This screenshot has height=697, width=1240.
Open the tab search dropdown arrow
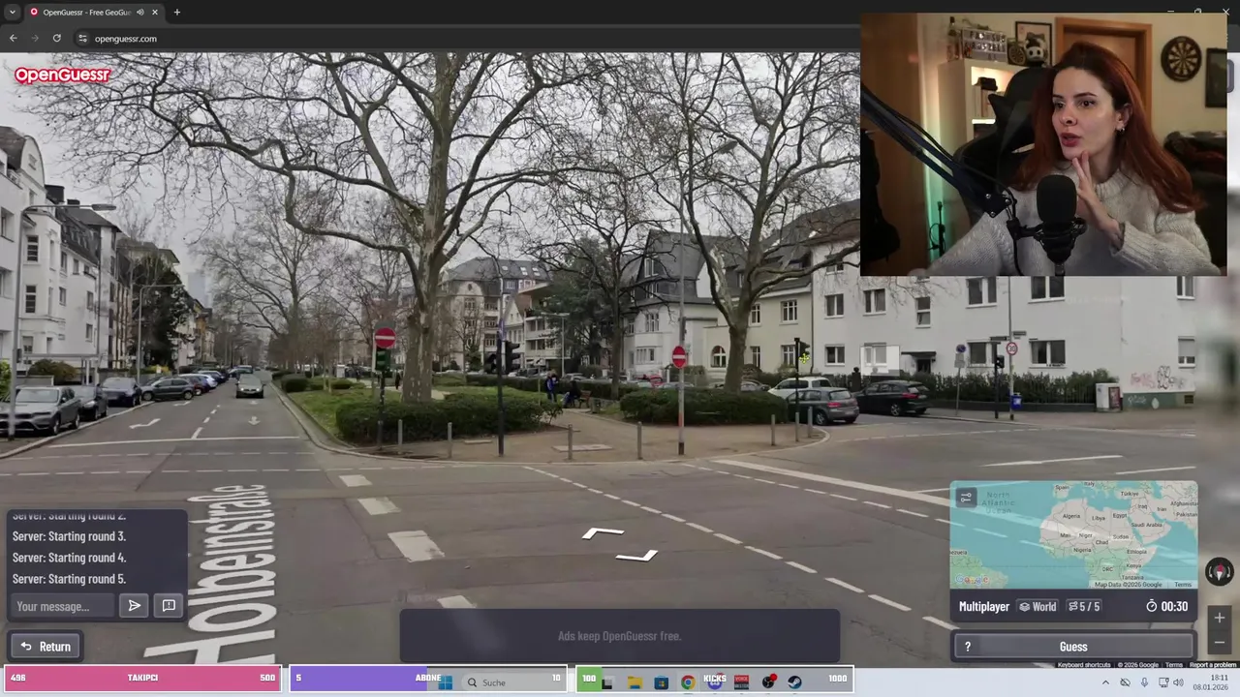(x=12, y=12)
